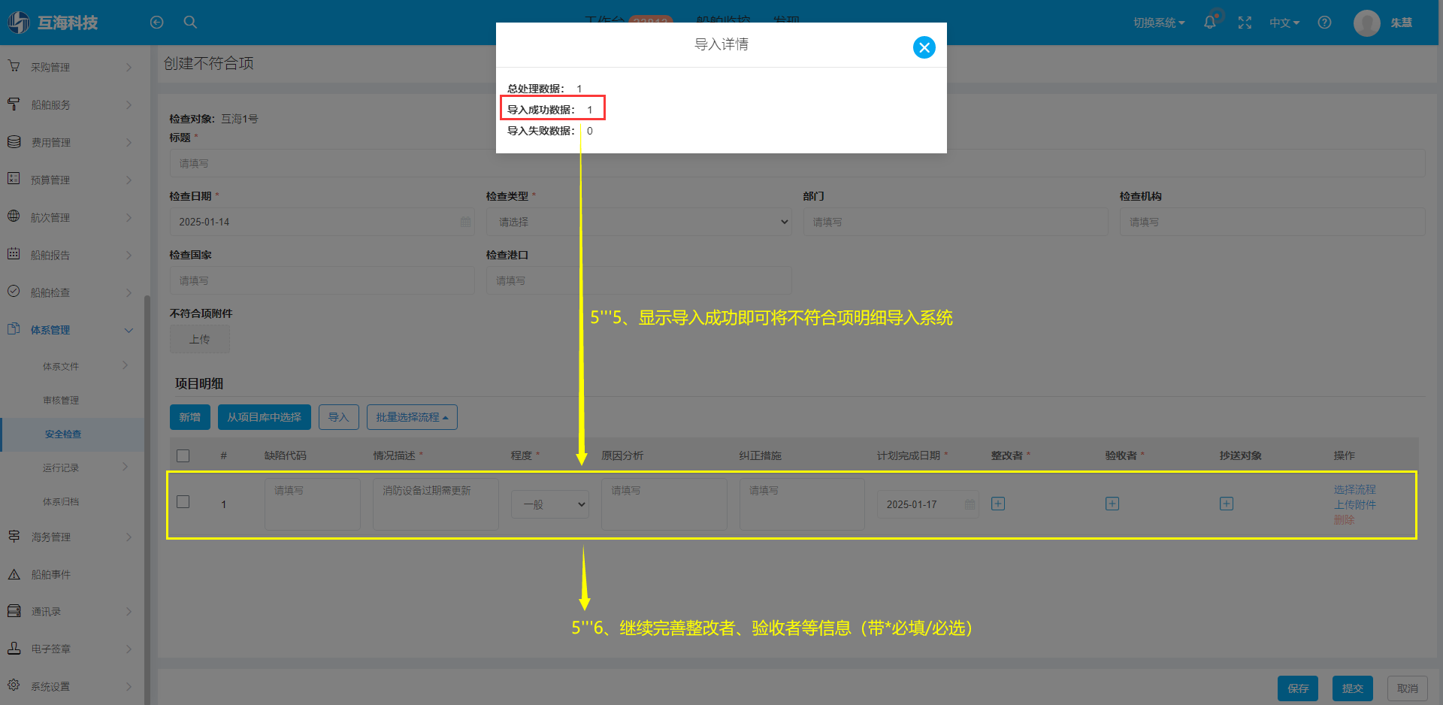Click the 新增 button

[x=190, y=417]
